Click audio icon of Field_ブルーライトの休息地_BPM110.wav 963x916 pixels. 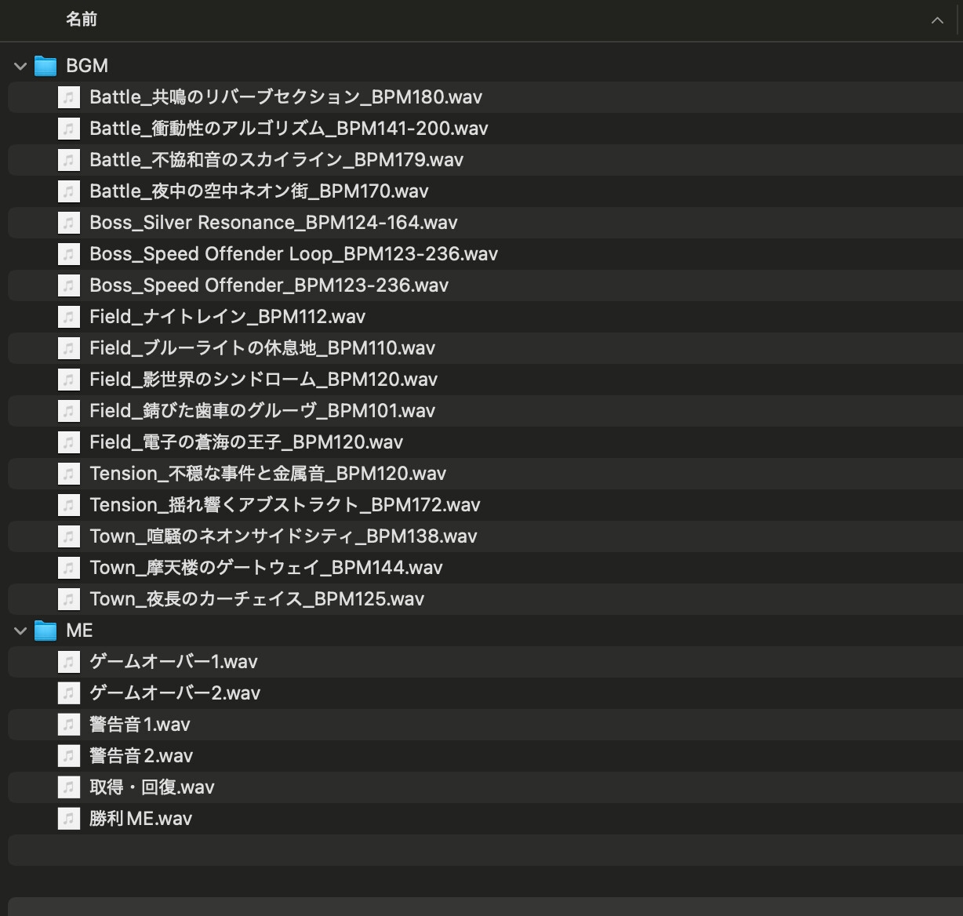point(69,348)
